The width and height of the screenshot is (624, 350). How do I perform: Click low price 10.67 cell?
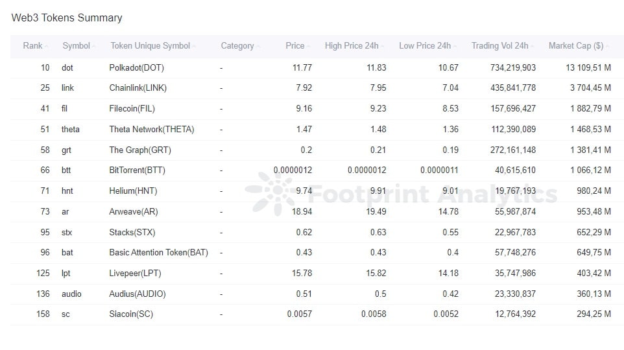tap(448, 67)
